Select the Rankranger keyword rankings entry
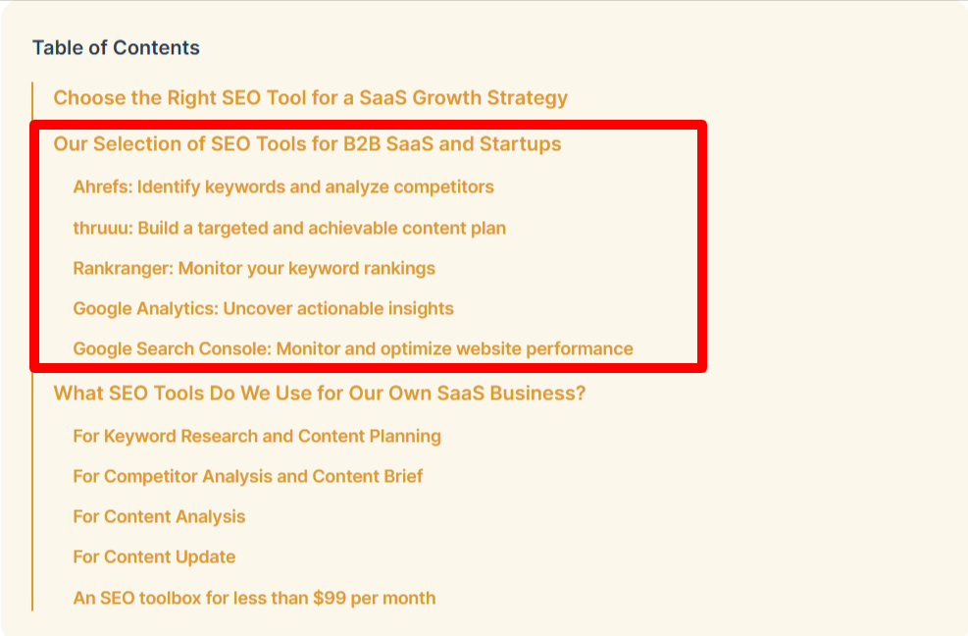 (254, 268)
